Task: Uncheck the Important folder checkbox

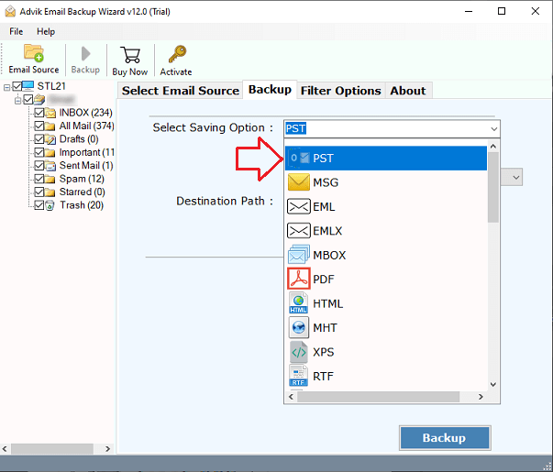Action: (39, 153)
